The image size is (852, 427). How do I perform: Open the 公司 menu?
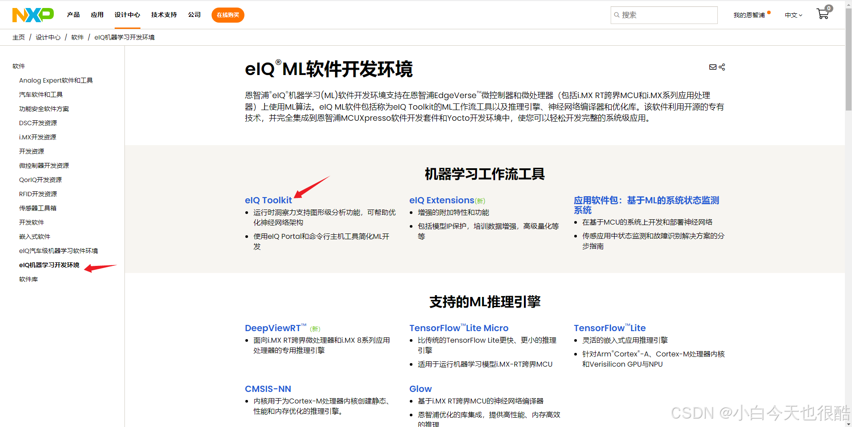[x=194, y=14]
